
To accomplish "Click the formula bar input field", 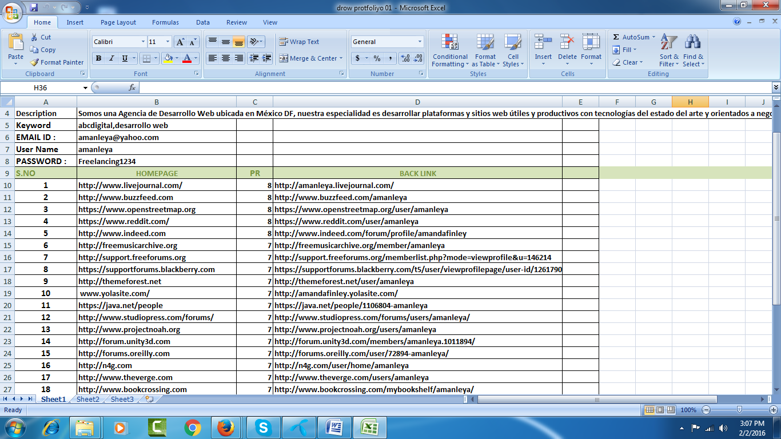I will pyautogui.click(x=455, y=87).
